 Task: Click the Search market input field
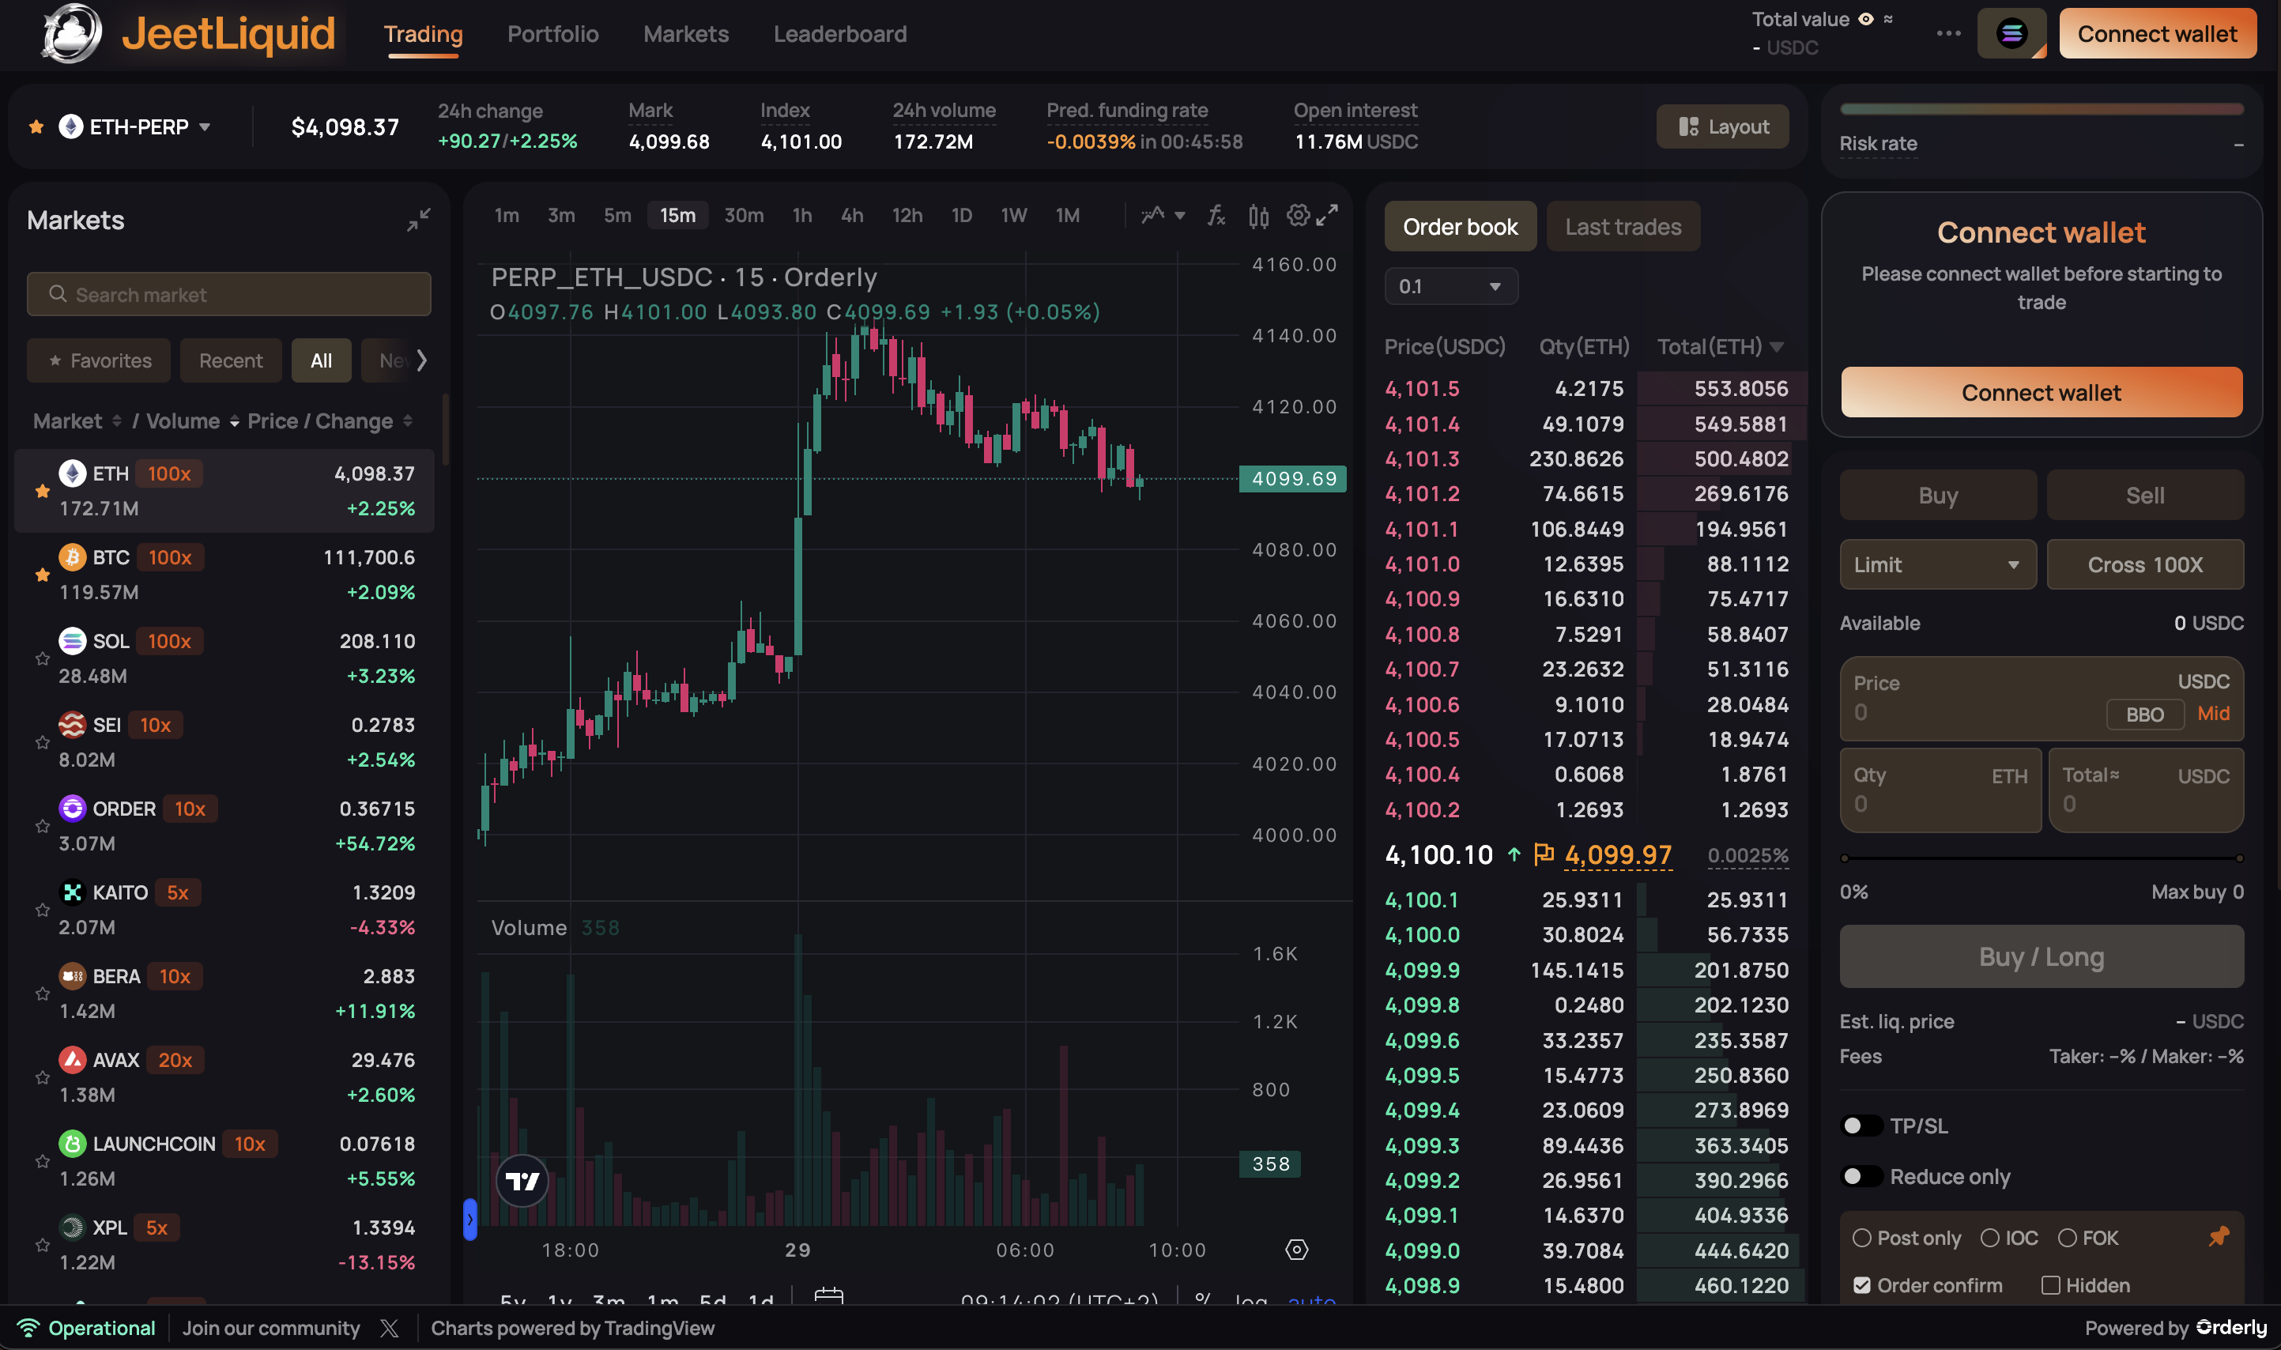(x=229, y=295)
